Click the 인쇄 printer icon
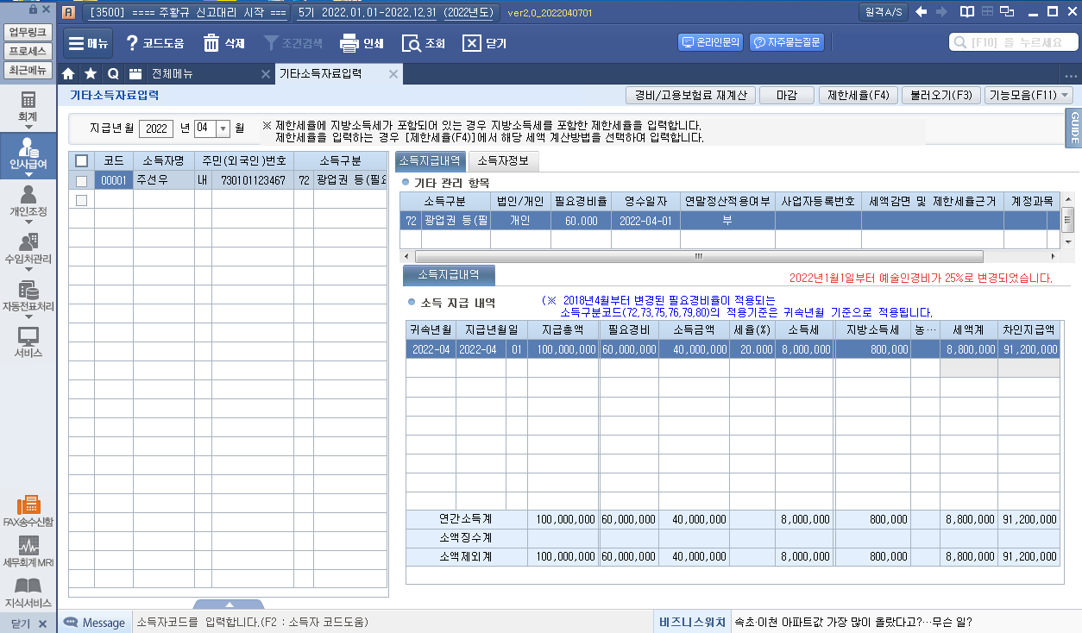Viewport: 1082px width, 633px height. point(349,43)
